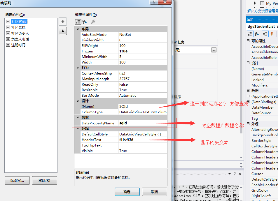278x201 pixels.
Task: Click the 添加 button to add a column
Action: [17, 180]
